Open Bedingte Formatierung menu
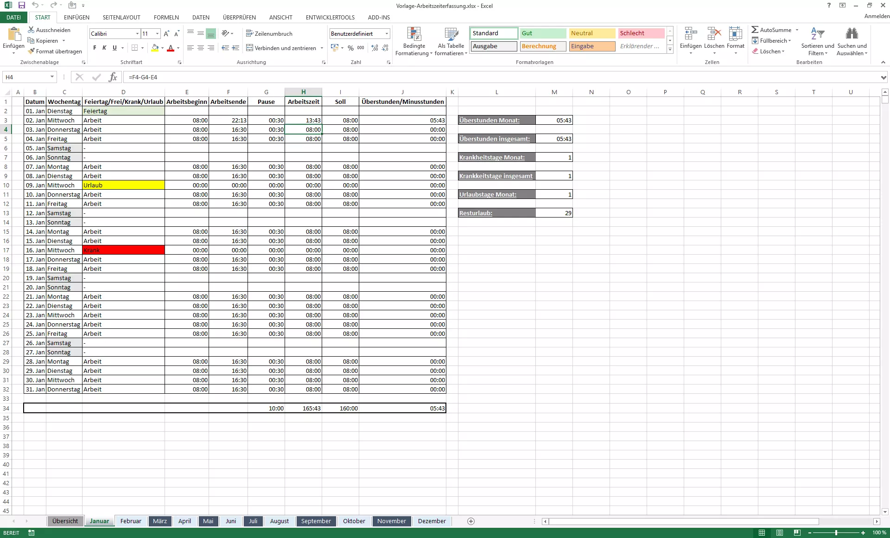 point(413,42)
